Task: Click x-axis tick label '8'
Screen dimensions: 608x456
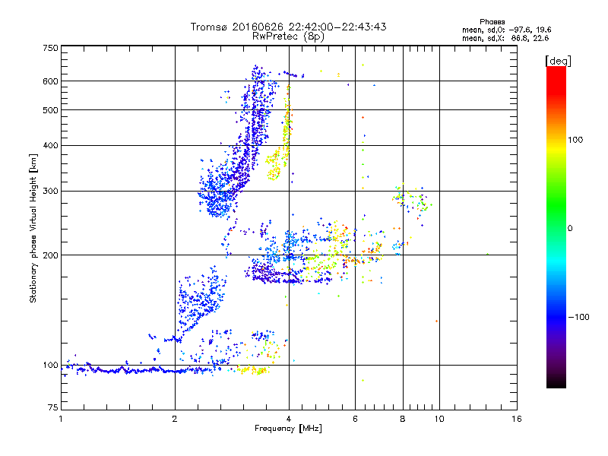Action: [403, 419]
